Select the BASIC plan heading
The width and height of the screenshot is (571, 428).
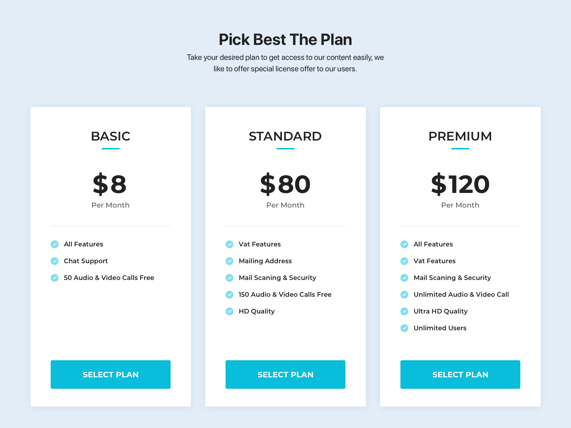click(110, 136)
